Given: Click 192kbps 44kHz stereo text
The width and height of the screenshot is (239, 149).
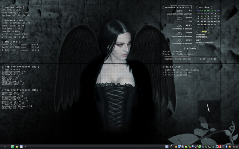Looking at the screenshot, I should point(177,59).
